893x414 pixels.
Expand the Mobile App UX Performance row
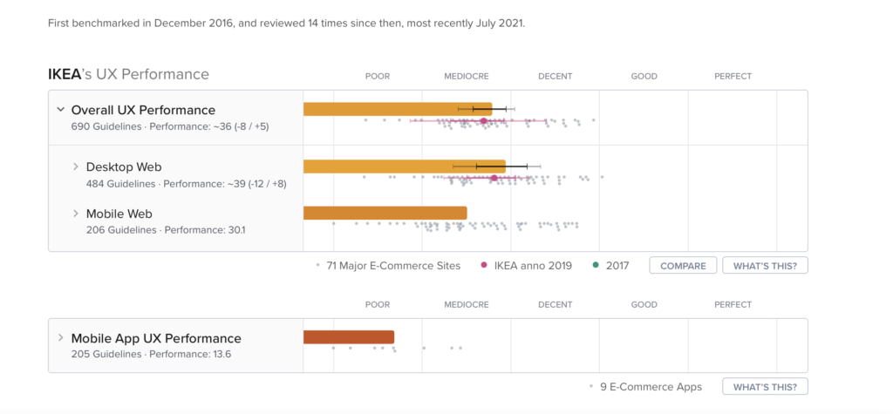(60, 338)
